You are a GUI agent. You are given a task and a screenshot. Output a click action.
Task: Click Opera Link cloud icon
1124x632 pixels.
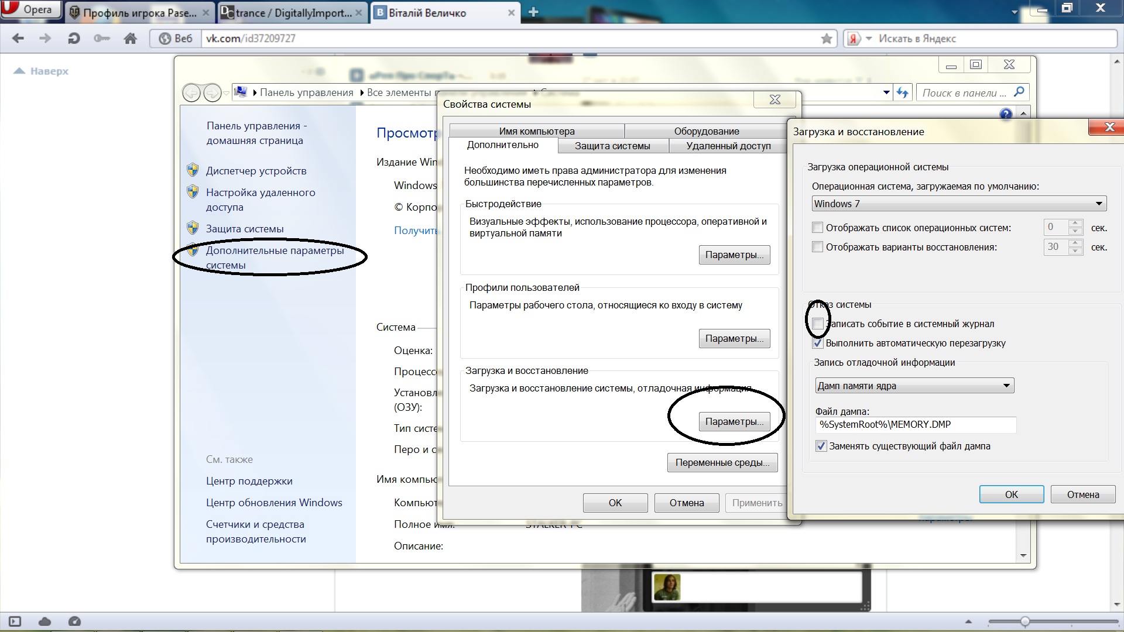pyautogui.click(x=44, y=621)
